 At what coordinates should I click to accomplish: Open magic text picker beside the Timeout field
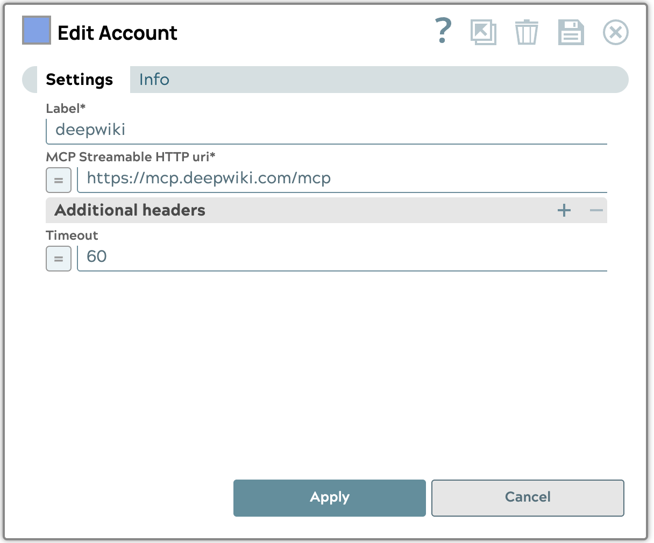coord(58,259)
